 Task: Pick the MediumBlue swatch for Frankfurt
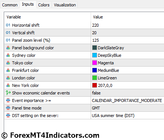(x=94, y=70)
